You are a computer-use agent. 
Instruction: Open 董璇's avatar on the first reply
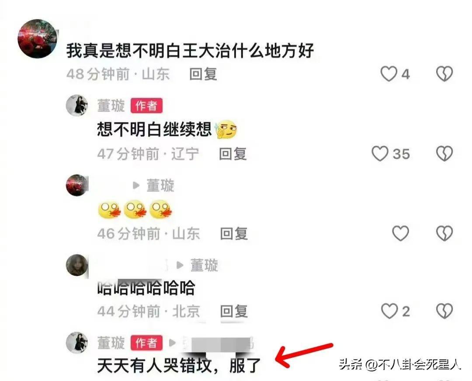point(77,105)
